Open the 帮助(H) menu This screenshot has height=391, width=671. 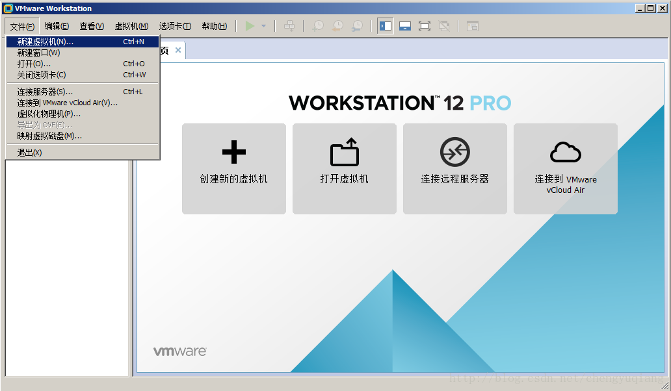(x=215, y=27)
